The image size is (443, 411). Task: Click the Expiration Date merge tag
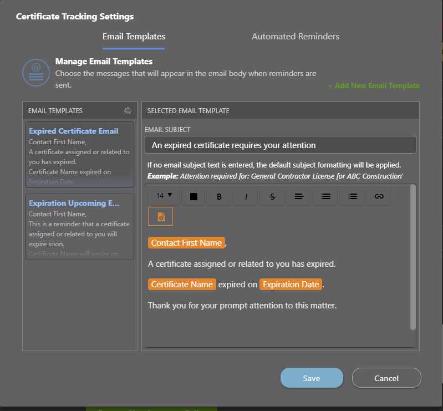pos(291,285)
